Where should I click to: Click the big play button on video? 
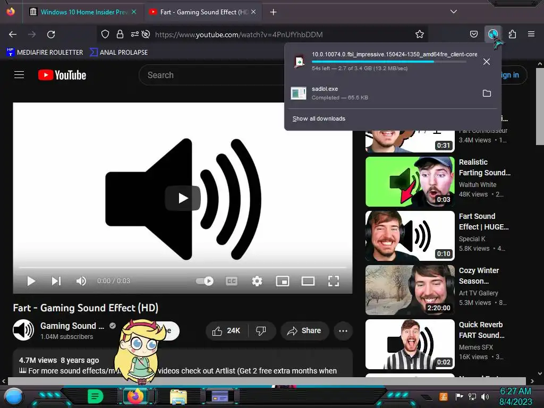[x=183, y=198]
